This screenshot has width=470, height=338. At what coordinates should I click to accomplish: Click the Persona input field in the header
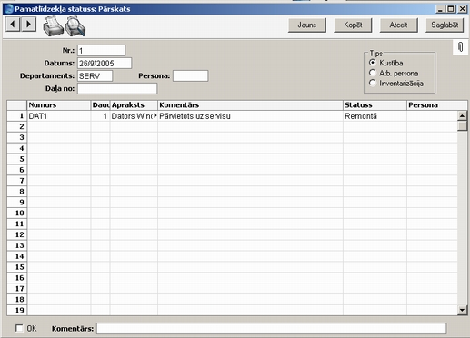(190, 75)
